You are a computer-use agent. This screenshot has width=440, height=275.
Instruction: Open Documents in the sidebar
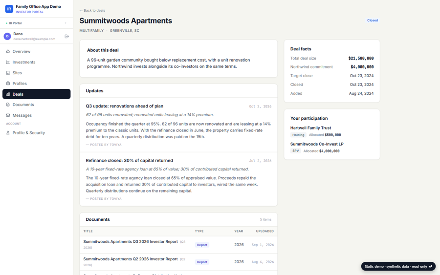click(x=37, y=105)
